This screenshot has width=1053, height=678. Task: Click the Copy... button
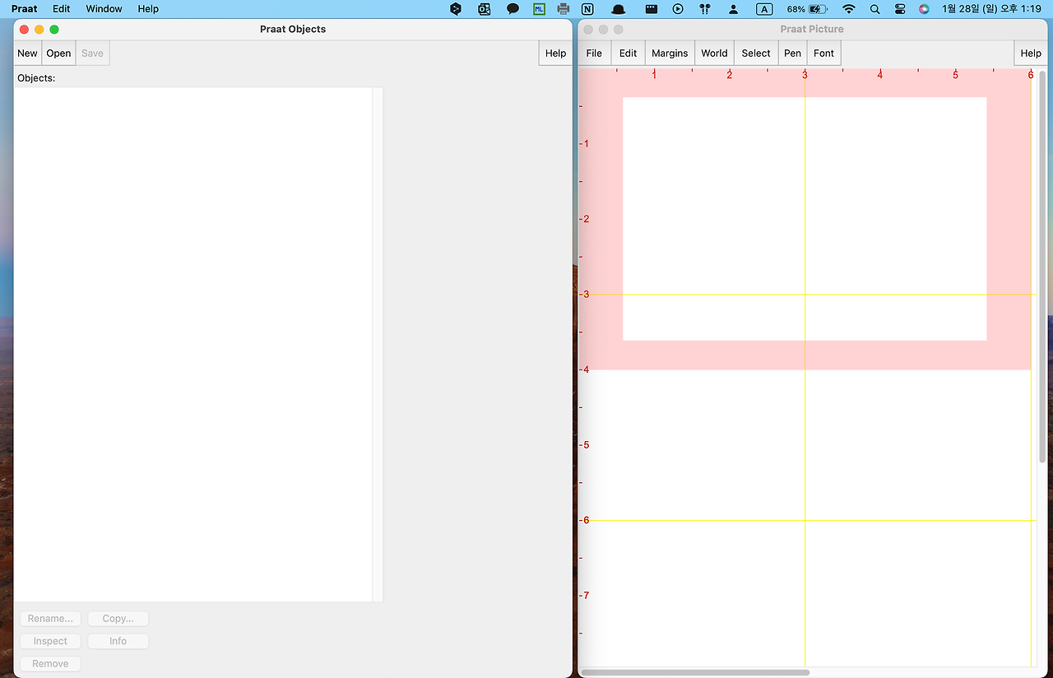click(x=118, y=619)
